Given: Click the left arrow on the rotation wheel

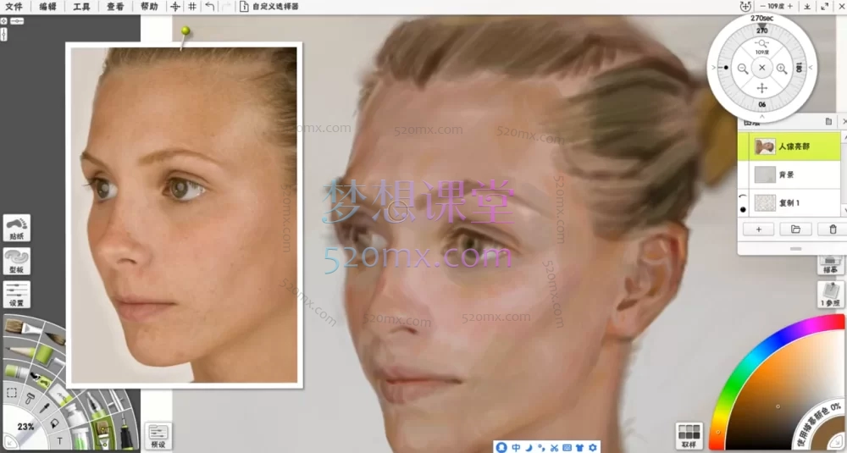Looking at the screenshot, I should click(x=713, y=68).
